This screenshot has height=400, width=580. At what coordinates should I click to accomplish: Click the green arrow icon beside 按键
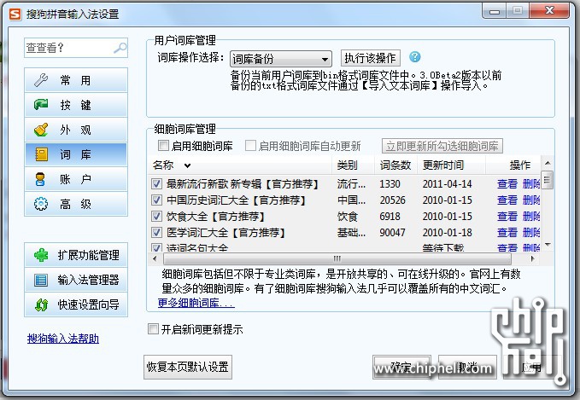pos(41,105)
